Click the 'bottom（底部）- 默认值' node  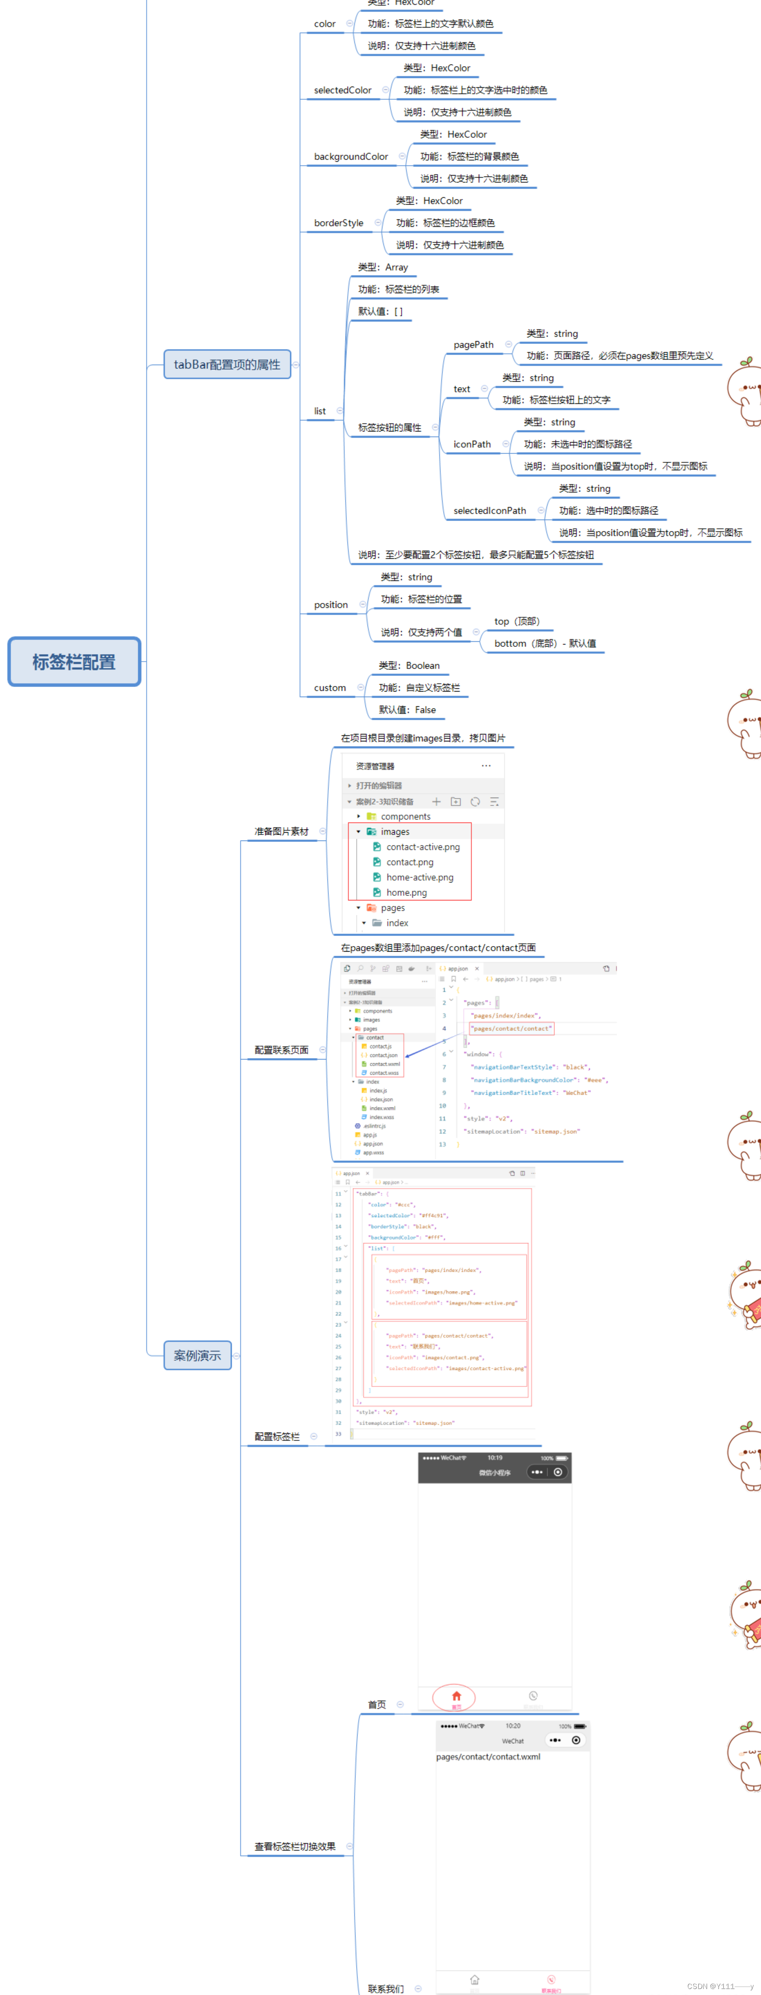click(x=545, y=644)
